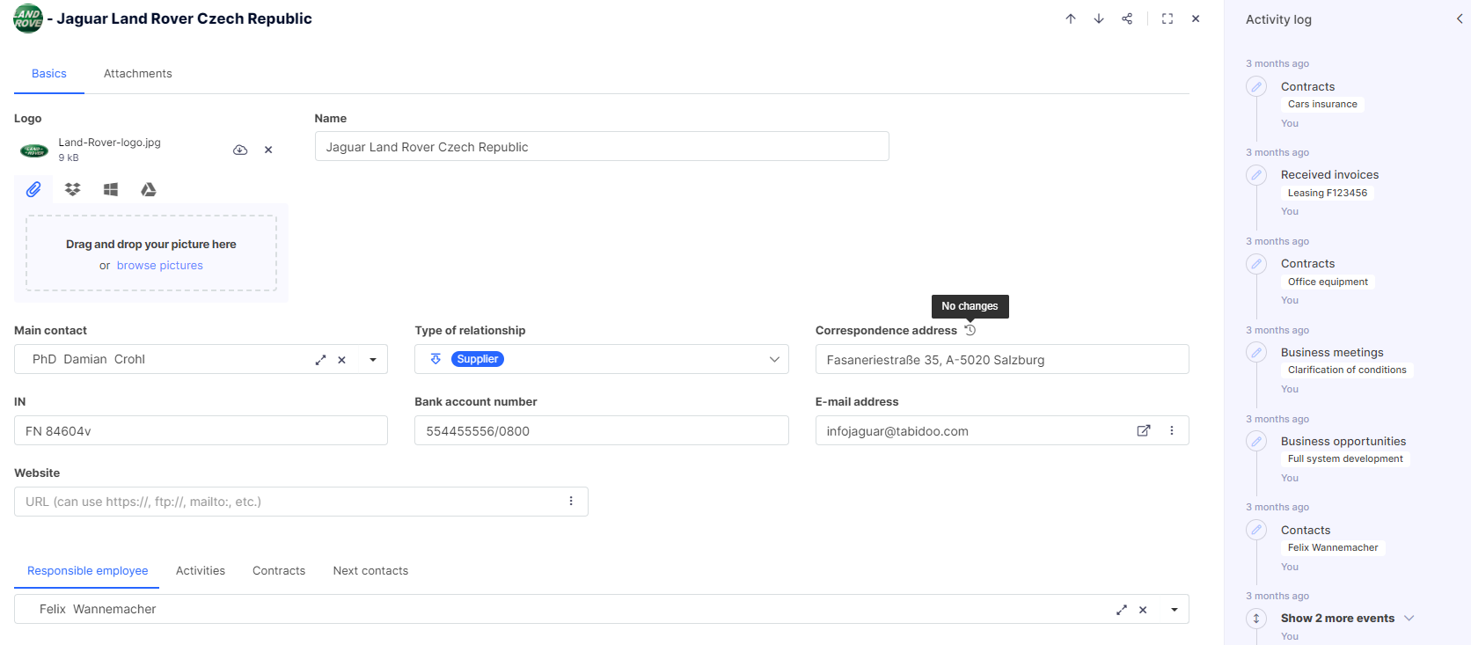Image resolution: width=1471 pixels, height=645 pixels.
Task: Expand record to fullscreen view
Action: coord(1167,18)
